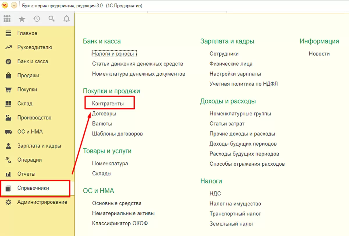This screenshot has width=349, height=236.
Task: Click the Доходы и расходы heading
Action: tap(228, 101)
